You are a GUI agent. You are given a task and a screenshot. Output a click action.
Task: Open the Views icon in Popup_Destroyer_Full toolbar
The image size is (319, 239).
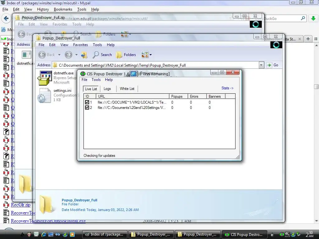[x=145, y=55]
